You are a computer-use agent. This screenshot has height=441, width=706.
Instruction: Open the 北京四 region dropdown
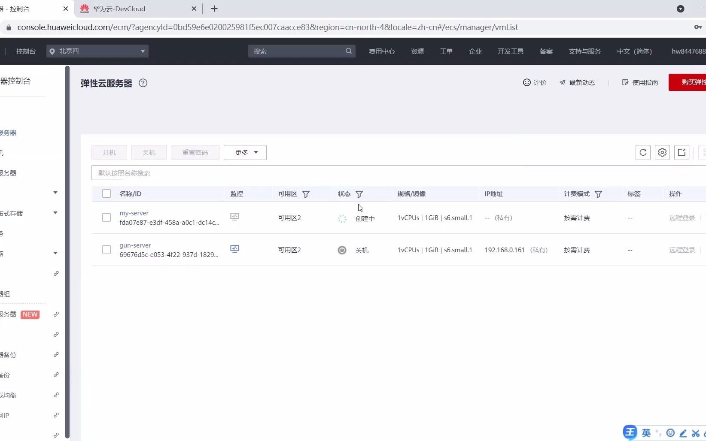pyautogui.click(x=97, y=51)
